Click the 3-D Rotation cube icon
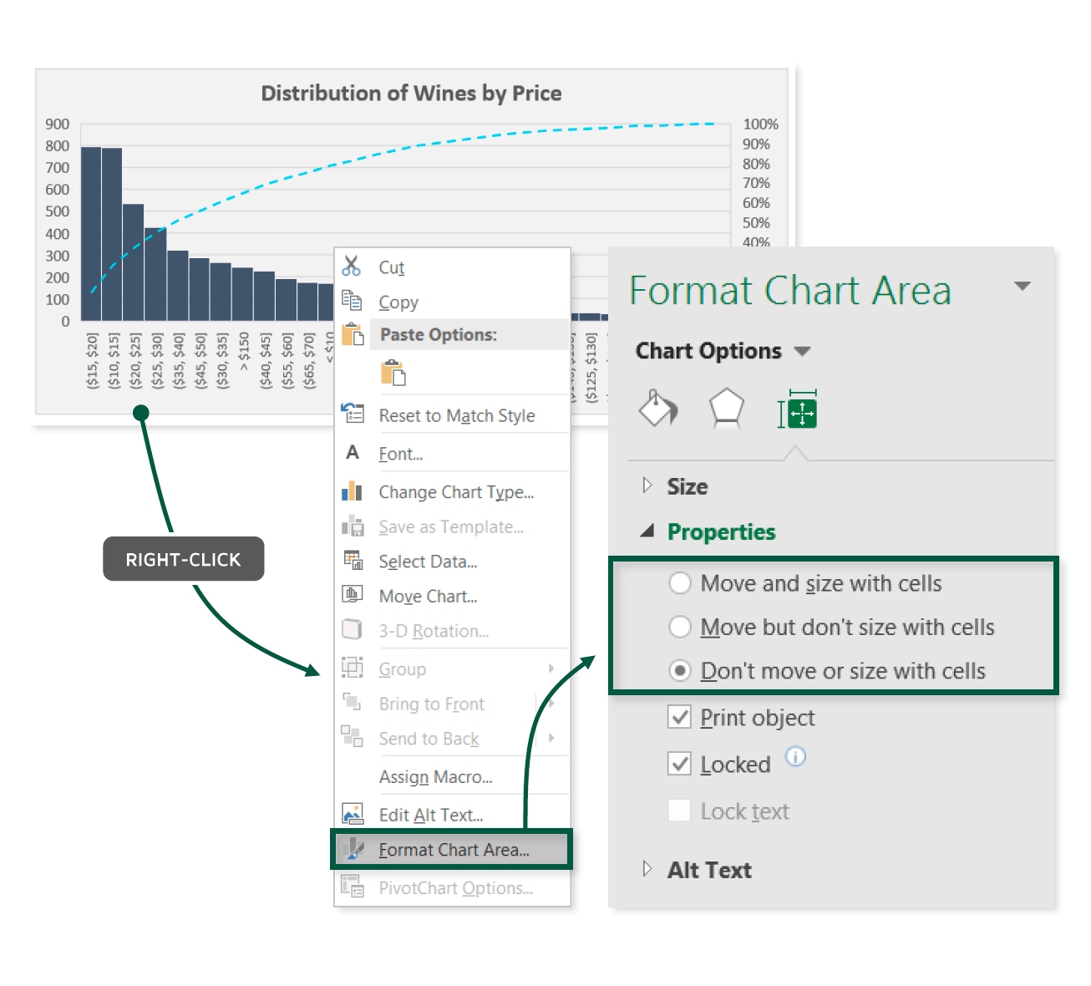The width and height of the screenshot is (1091, 986). pyautogui.click(x=353, y=629)
